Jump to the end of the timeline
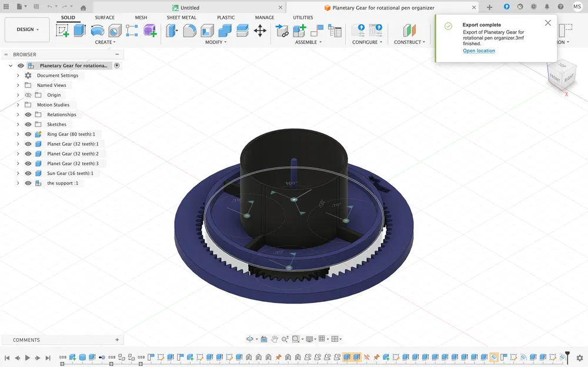The image size is (588, 367). [x=48, y=358]
